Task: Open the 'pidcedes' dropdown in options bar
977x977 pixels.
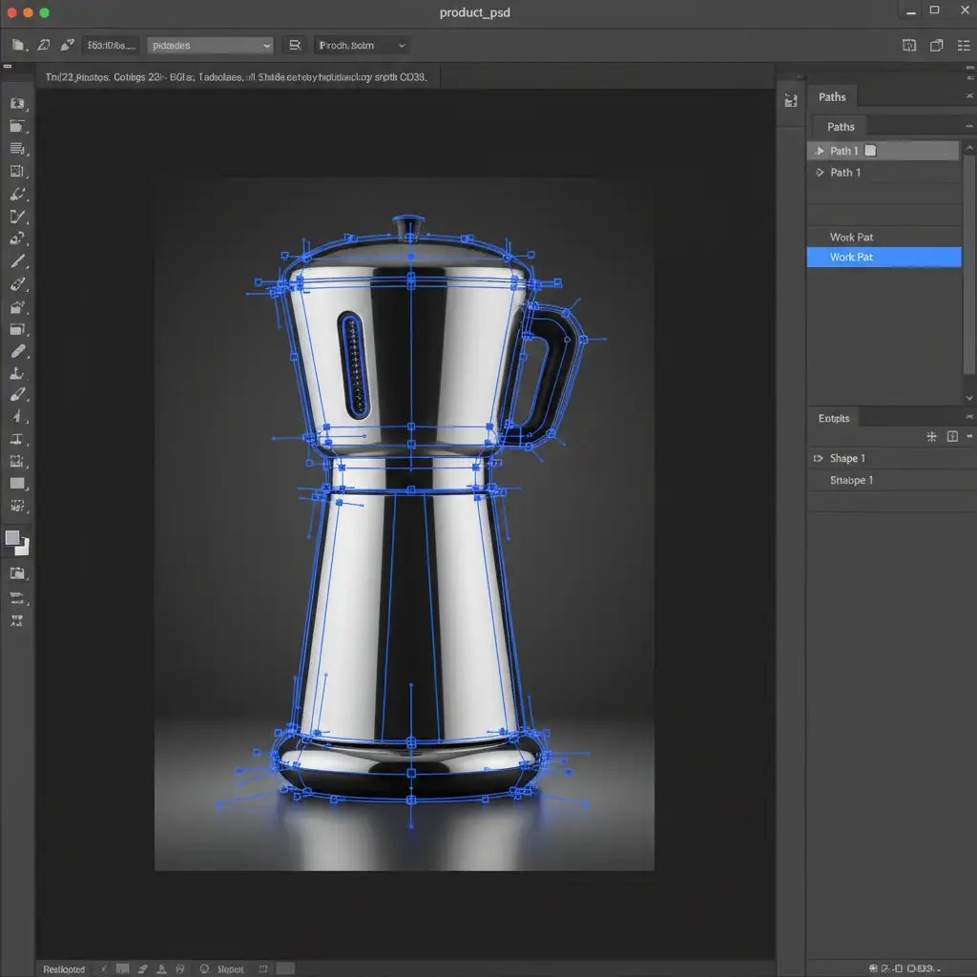Action: (x=210, y=45)
